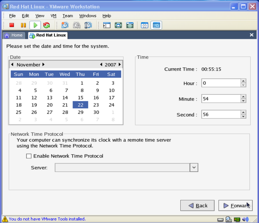Switch to the Home tab
259x223 pixels.
(x=14, y=35)
